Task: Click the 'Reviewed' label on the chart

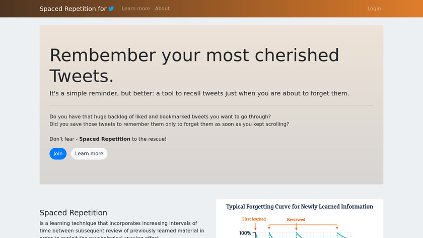Action: [x=296, y=219]
